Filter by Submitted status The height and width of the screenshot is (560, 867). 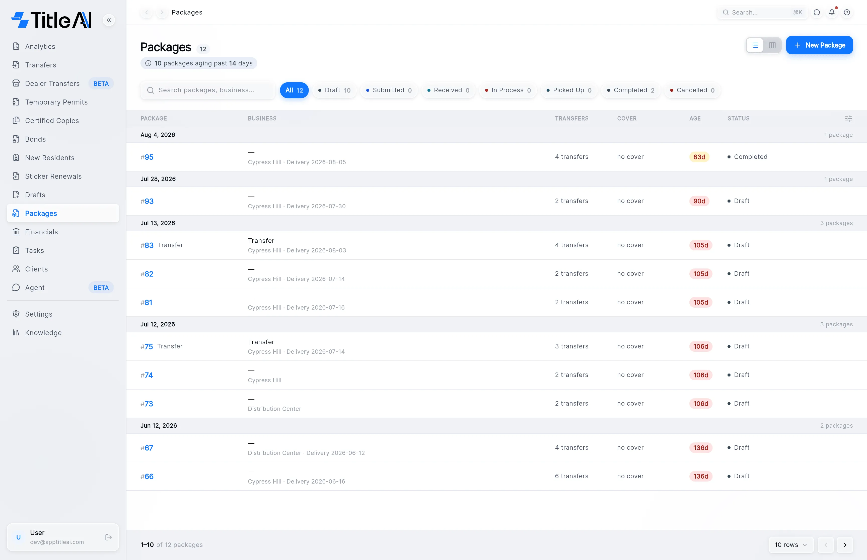pyautogui.click(x=389, y=90)
